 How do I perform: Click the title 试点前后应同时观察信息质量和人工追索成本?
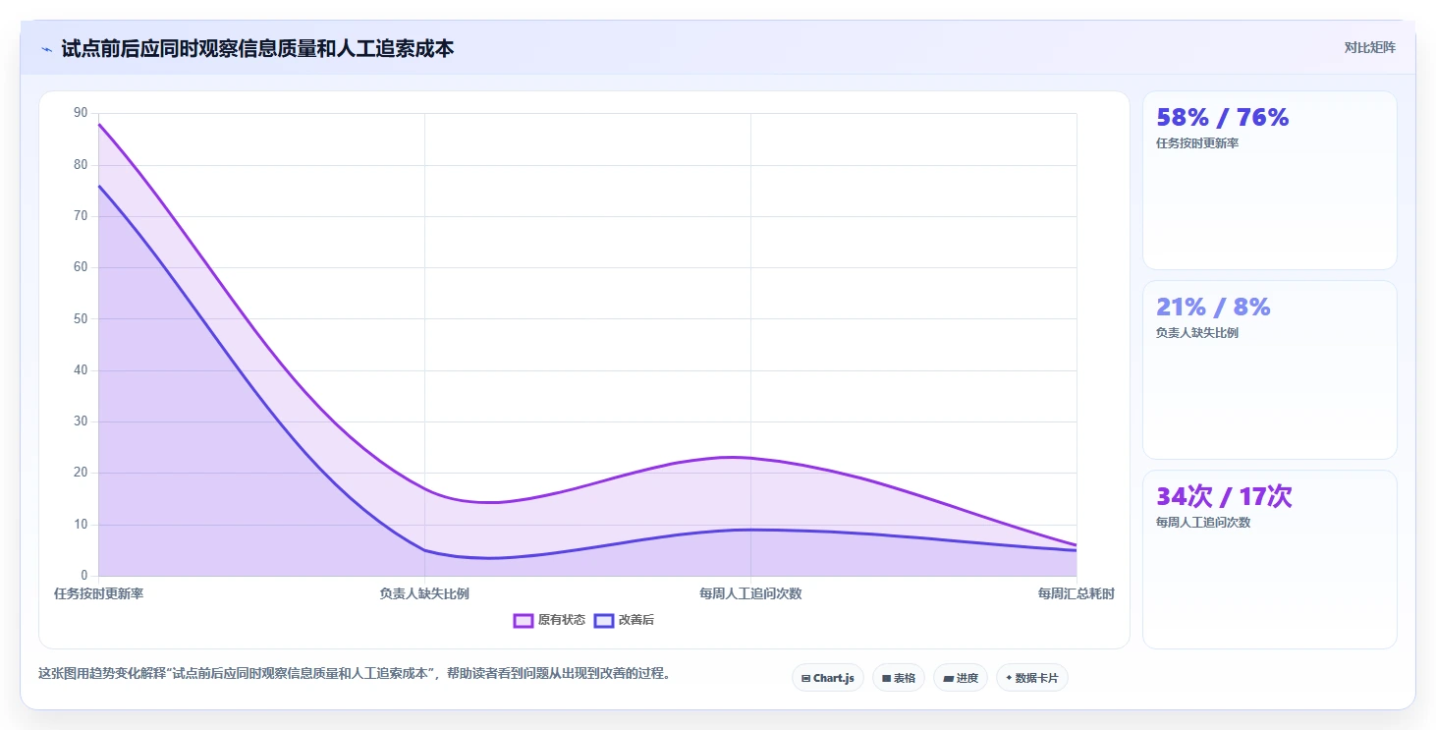[x=257, y=48]
